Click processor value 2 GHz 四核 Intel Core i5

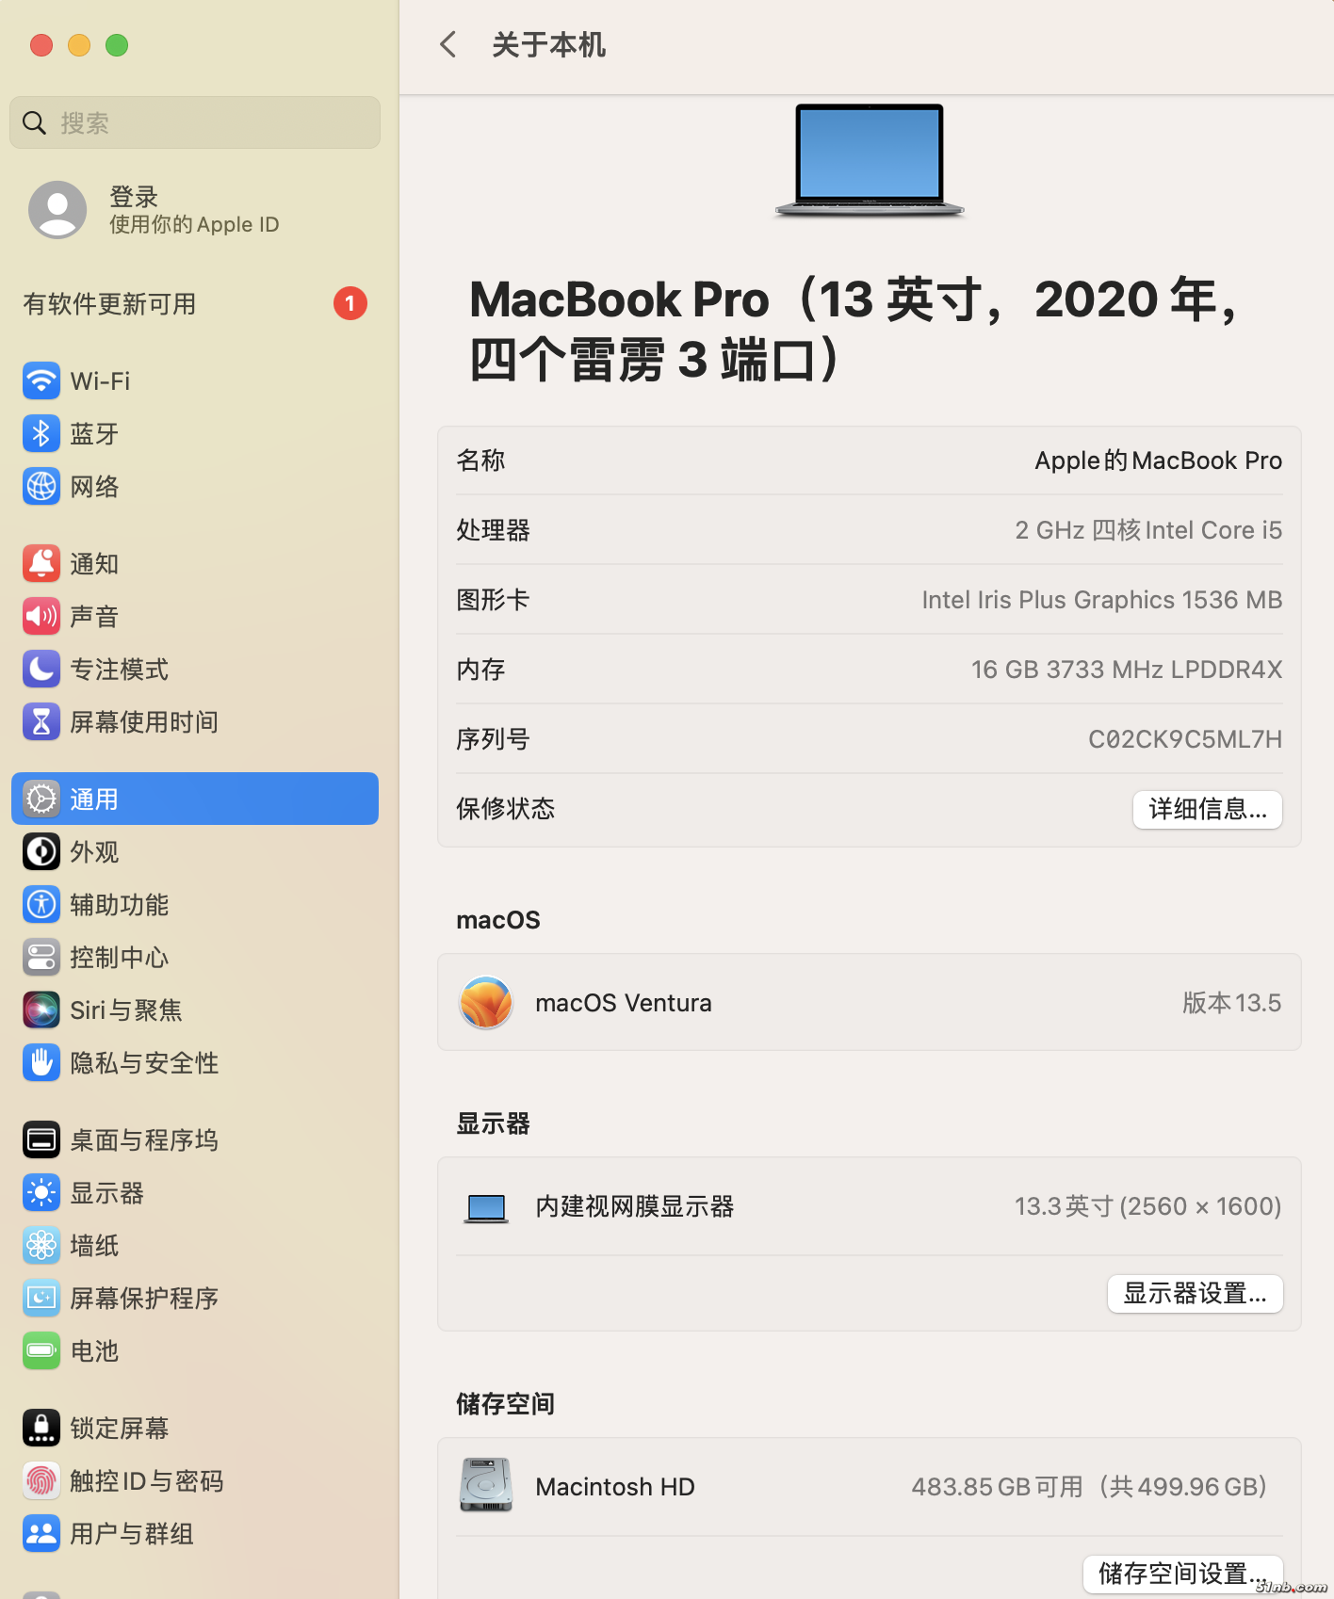[1148, 530]
